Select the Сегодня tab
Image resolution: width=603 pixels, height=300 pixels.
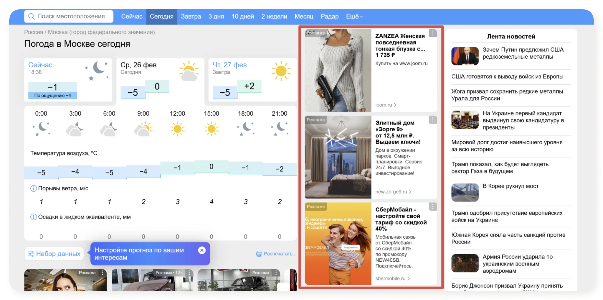click(x=161, y=17)
